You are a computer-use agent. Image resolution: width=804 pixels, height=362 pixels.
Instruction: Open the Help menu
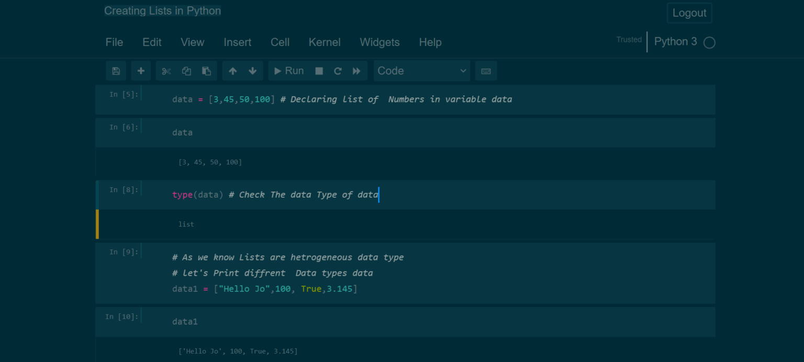point(430,42)
